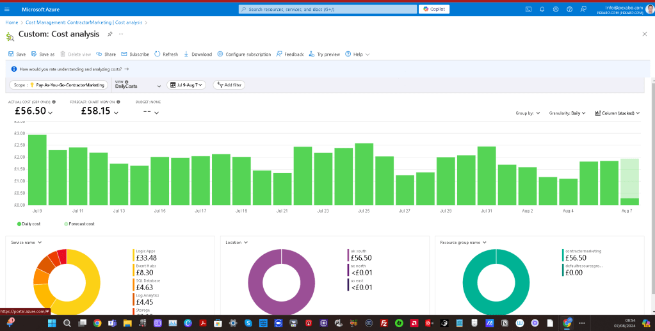Open FileZilla from the taskbar
Image resolution: width=655 pixels, height=331 pixels.
pyautogui.click(x=384, y=323)
